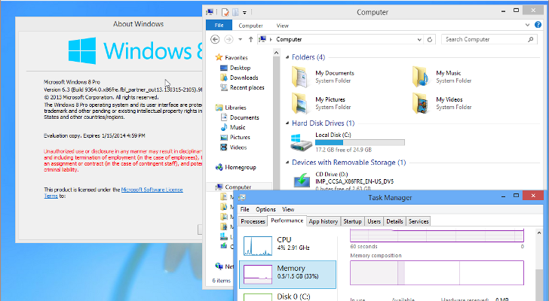Switch to the Services tab
The image size is (549, 301).
419,221
